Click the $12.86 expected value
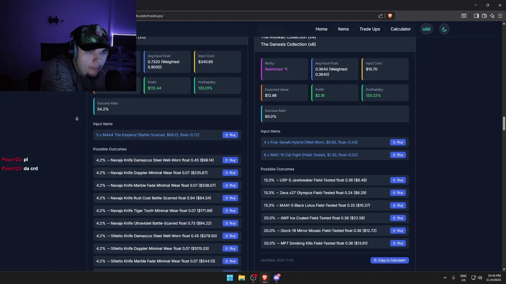This screenshot has width=506, height=284. (x=271, y=95)
